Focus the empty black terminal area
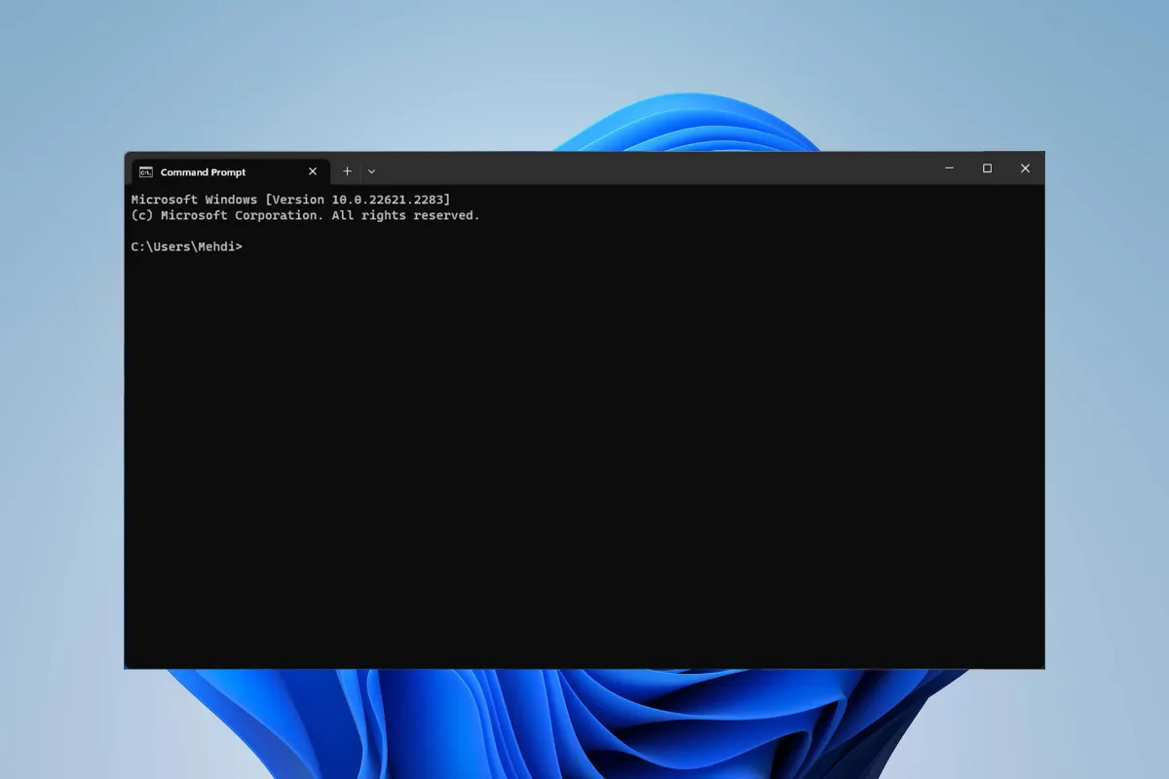The width and height of the screenshot is (1169, 779). pos(584,458)
